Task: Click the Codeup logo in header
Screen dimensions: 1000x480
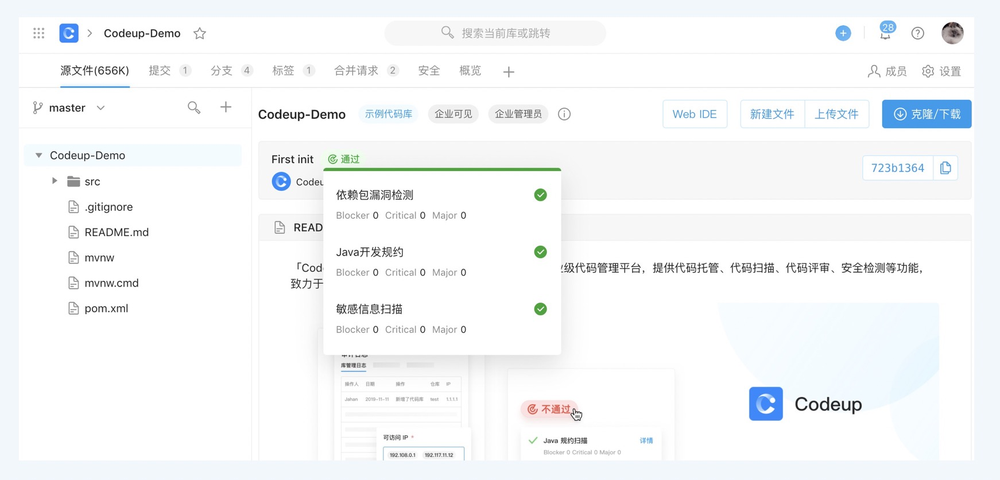Action: click(69, 33)
